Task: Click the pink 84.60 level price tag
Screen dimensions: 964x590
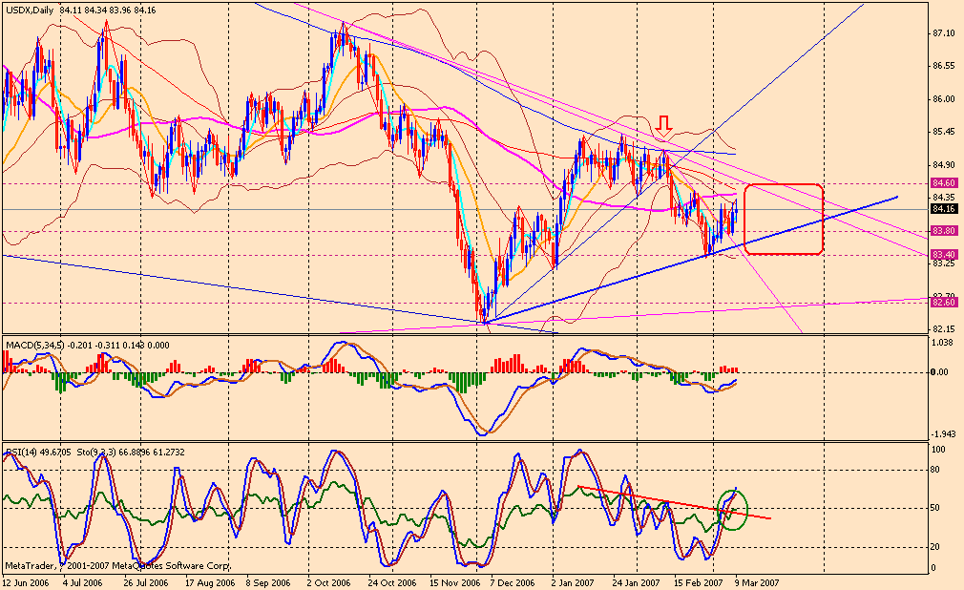Action: pyautogui.click(x=944, y=182)
